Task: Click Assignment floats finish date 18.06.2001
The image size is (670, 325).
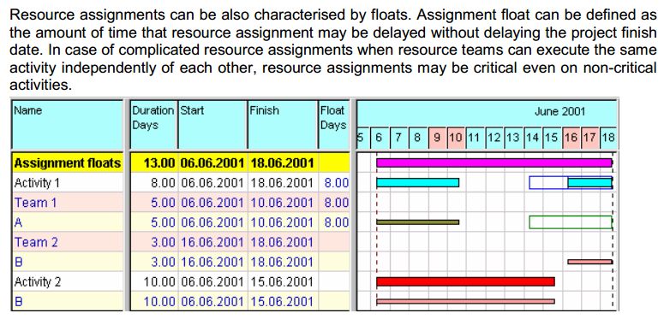Action: pos(282,162)
